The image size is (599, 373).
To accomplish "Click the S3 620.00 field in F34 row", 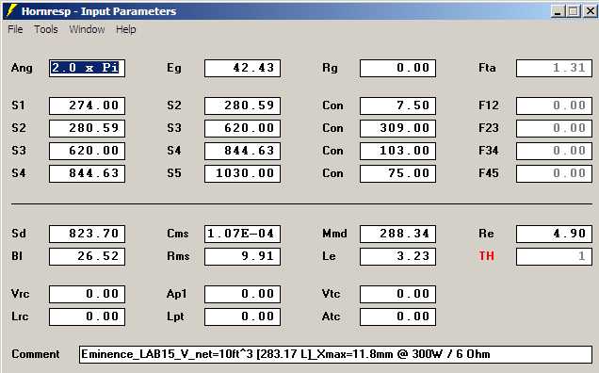I will [x=87, y=151].
